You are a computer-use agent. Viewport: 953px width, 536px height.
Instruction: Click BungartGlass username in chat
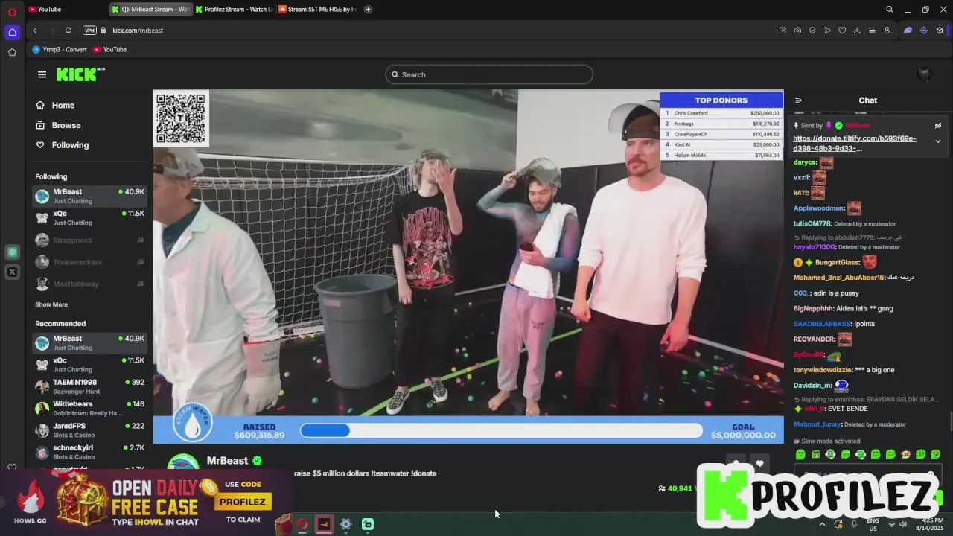point(837,263)
